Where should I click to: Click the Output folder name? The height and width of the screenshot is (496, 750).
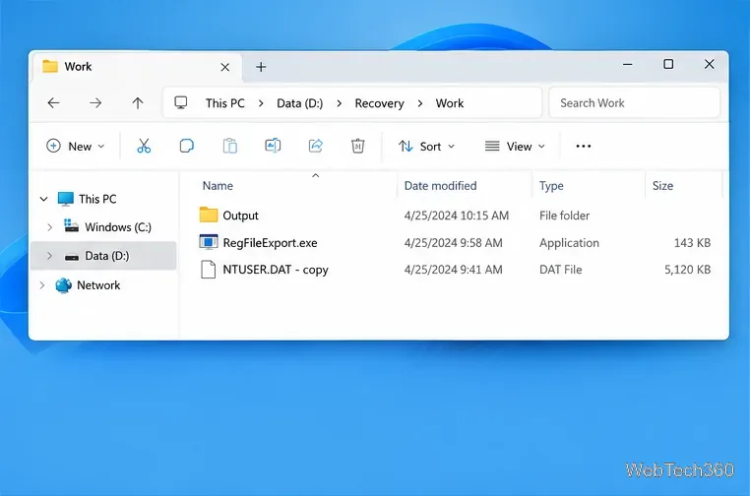coord(240,216)
